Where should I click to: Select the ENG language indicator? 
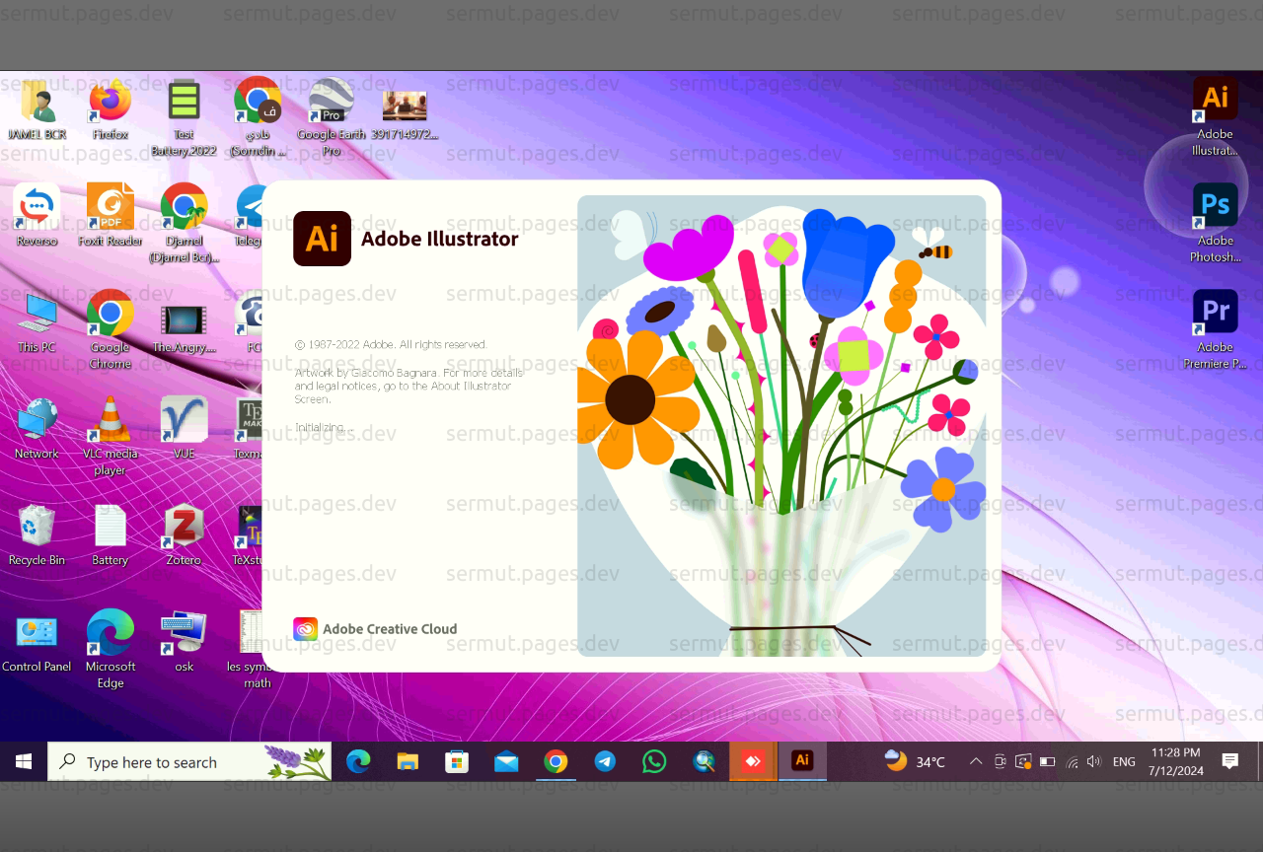[1124, 761]
